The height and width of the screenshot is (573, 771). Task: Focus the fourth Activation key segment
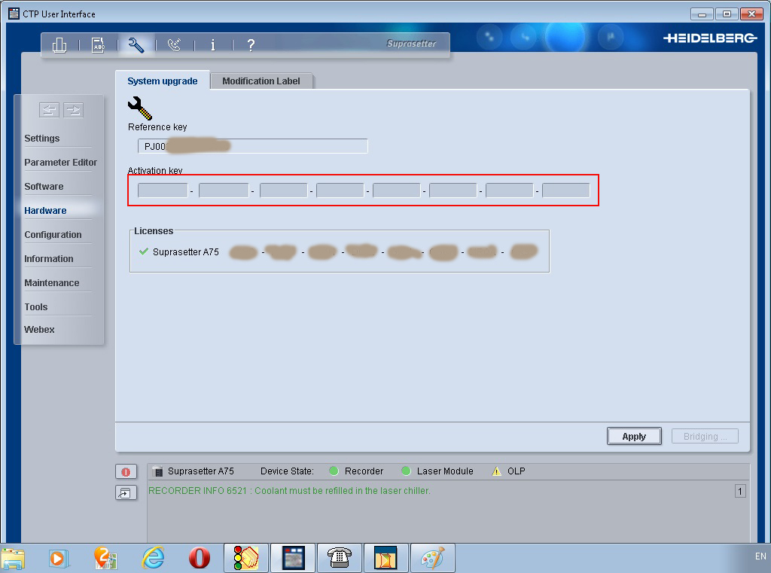pos(340,190)
